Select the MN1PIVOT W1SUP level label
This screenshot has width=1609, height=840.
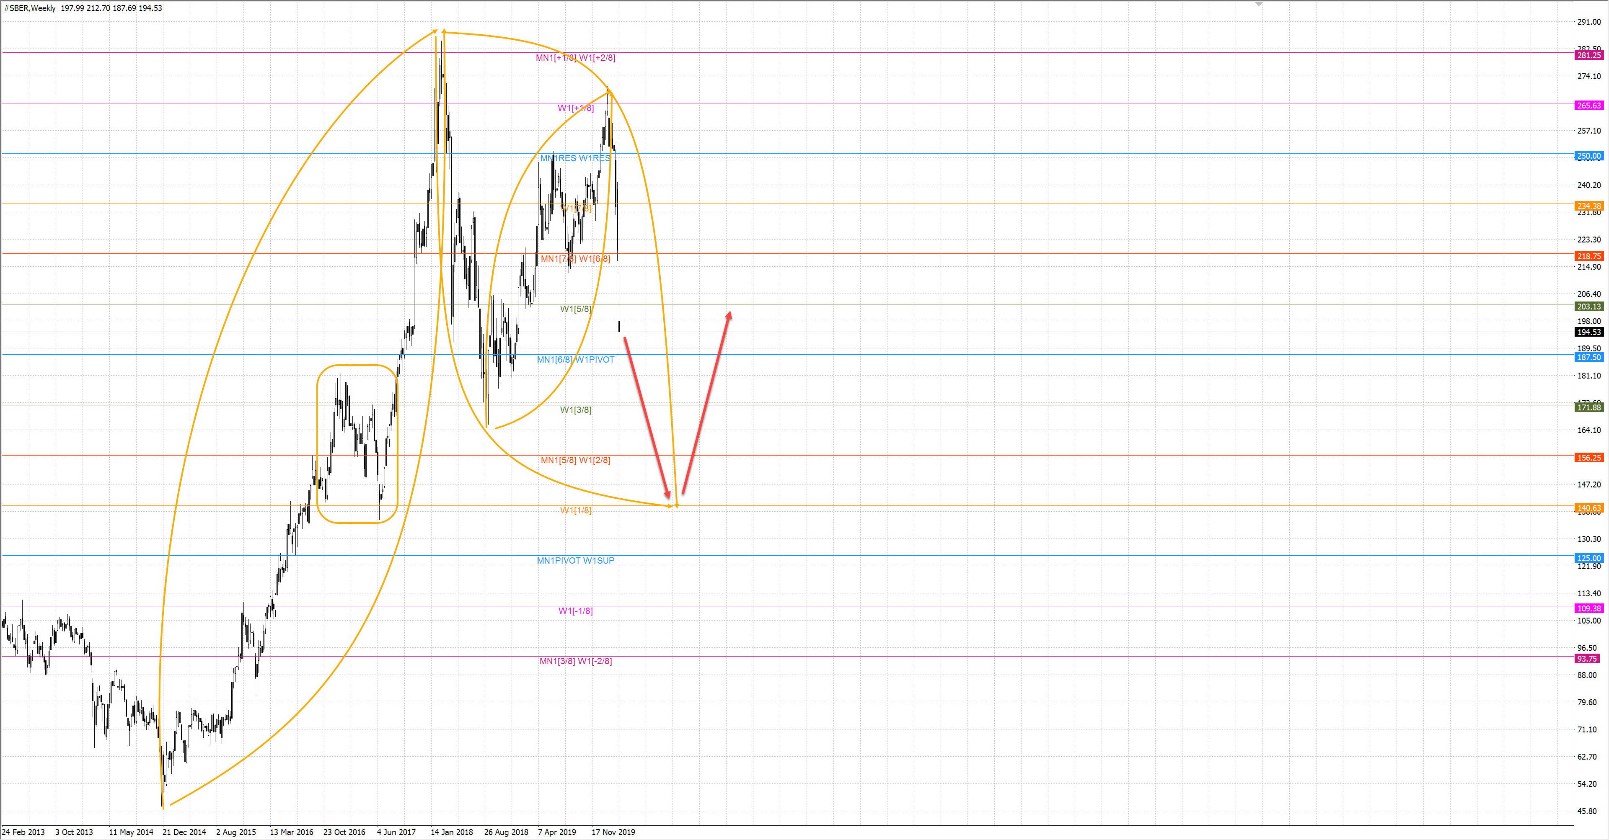(x=575, y=560)
